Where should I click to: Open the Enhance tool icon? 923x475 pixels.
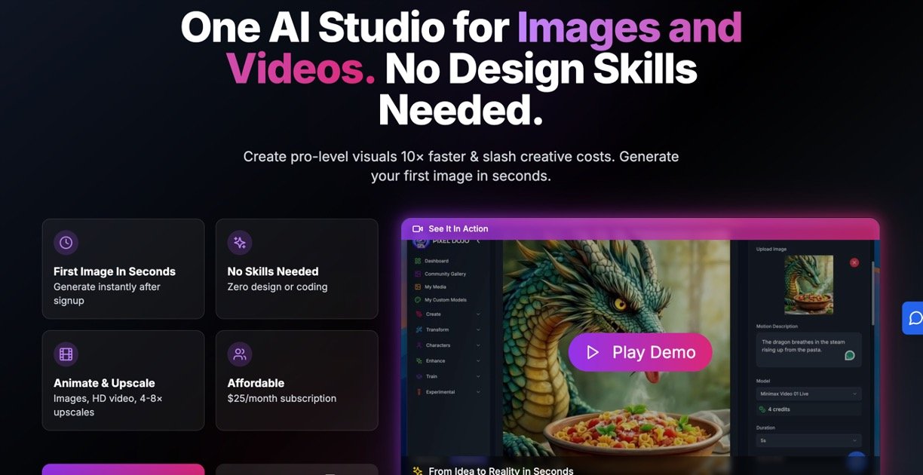[419, 360]
